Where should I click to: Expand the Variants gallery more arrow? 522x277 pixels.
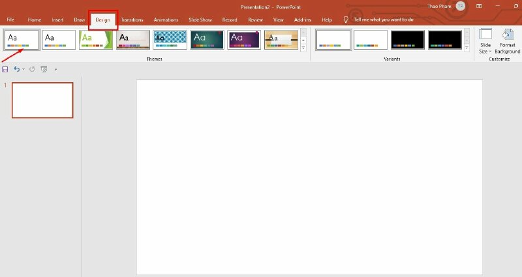[467, 49]
